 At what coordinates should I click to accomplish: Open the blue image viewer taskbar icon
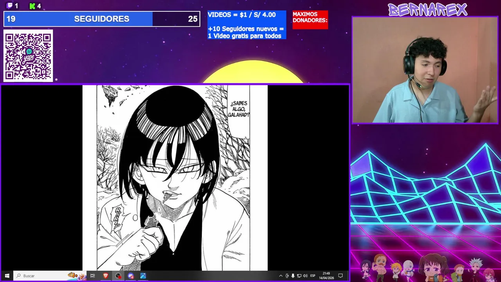(x=143, y=276)
